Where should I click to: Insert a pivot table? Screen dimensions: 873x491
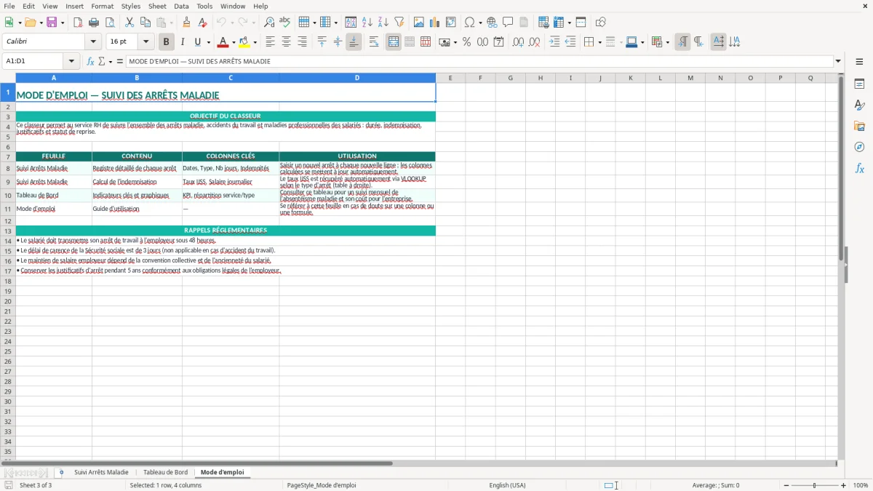coord(451,23)
